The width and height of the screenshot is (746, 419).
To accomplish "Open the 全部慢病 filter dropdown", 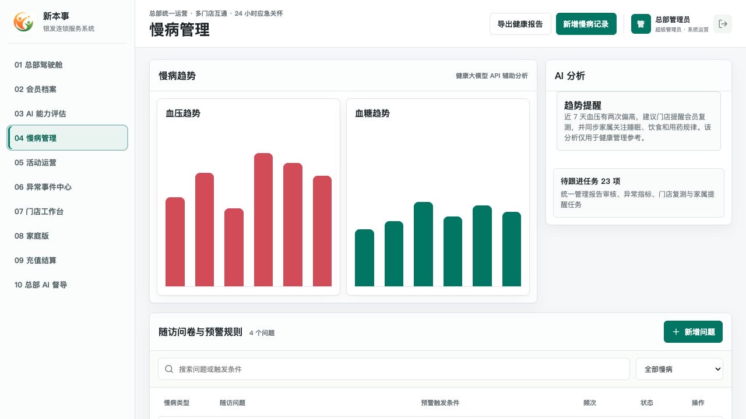I will 680,369.
